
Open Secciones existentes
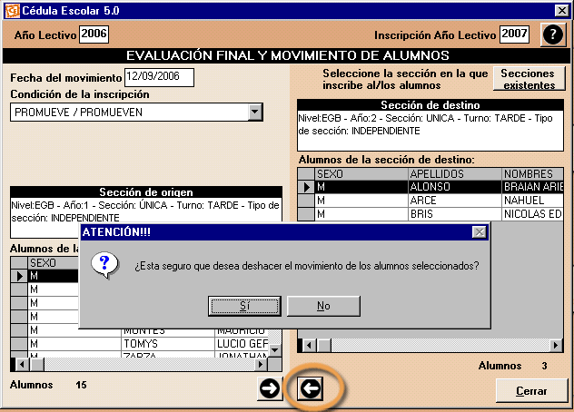pyautogui.click(x=529, y=79)
